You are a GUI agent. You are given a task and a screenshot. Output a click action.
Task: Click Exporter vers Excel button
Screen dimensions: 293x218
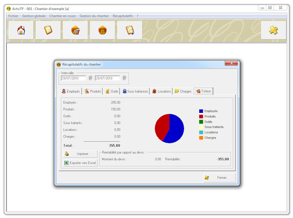(80, 162)
